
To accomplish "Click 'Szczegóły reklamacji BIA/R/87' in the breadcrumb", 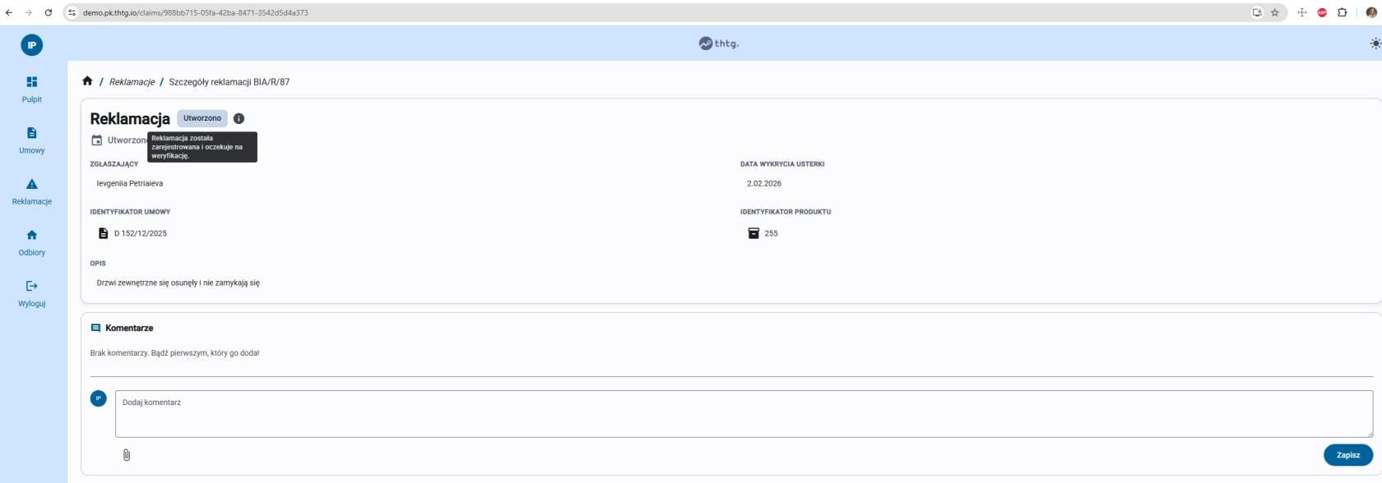I will [x=230, y=82].
